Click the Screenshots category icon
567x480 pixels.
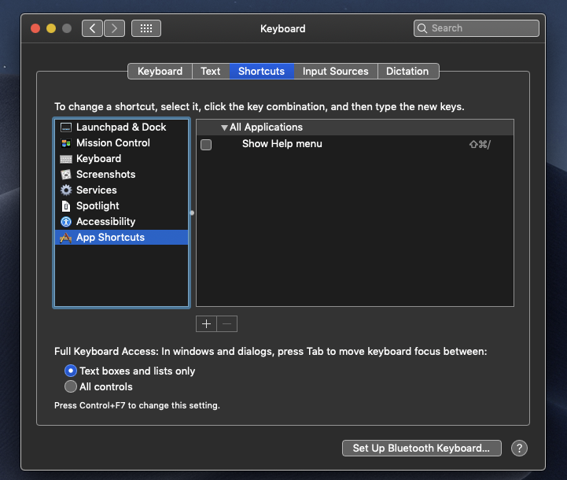pos(66,175)
